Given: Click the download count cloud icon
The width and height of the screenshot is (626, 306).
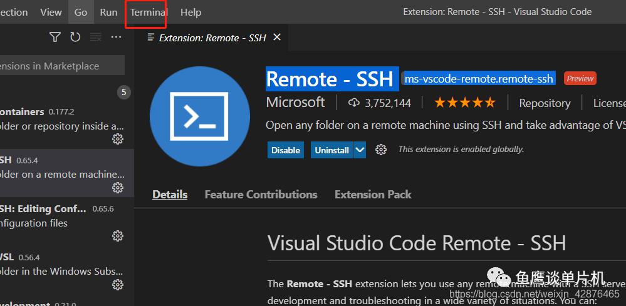Looking at the screenshot, I should (353, 103).
